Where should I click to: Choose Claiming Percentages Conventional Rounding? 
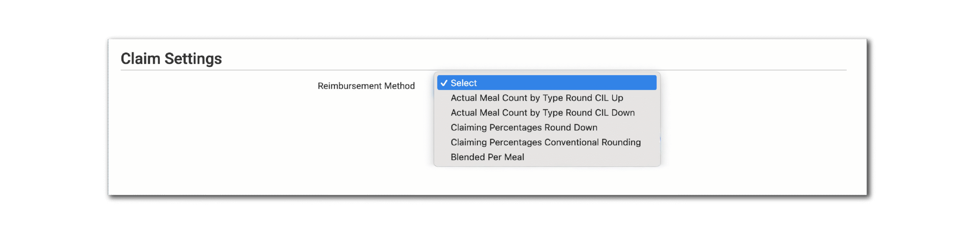point(545,143)
